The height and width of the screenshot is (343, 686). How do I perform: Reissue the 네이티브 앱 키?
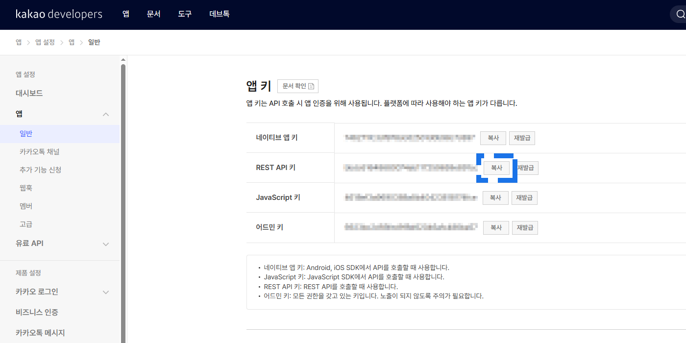(522, 138)
